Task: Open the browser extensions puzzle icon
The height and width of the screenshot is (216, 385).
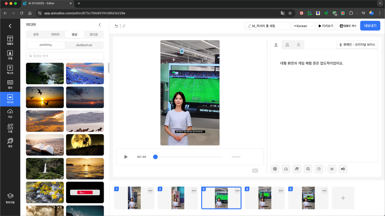Action: coord(351,13)
